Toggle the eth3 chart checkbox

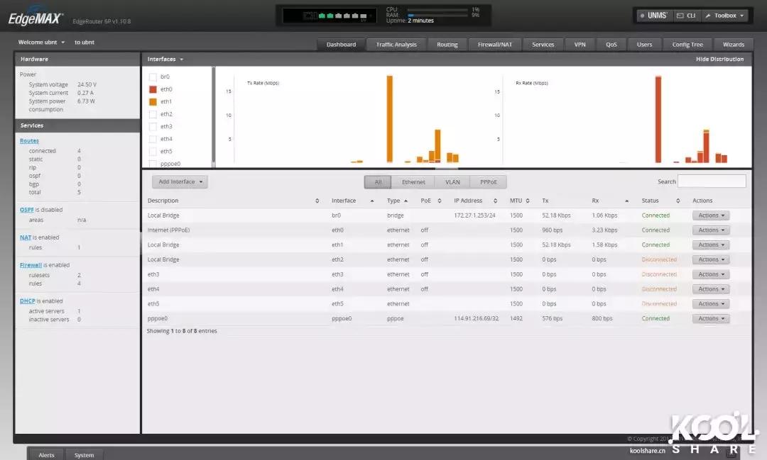point(153,126)
